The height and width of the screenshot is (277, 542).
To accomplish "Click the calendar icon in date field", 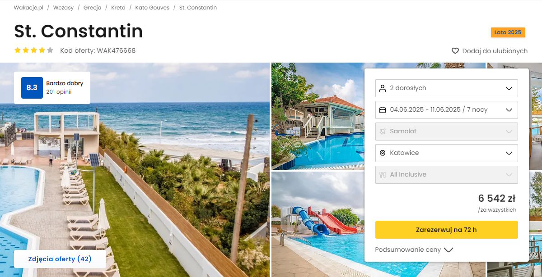I will (383, 110).
